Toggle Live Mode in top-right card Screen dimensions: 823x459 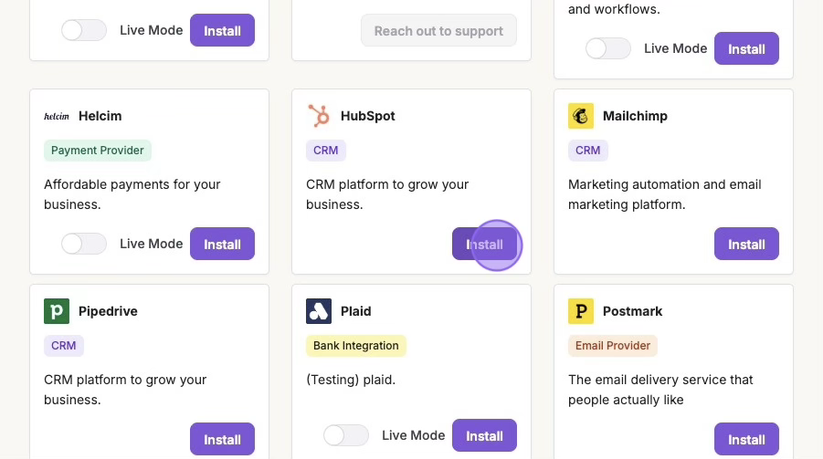click(x=608, y=48)
